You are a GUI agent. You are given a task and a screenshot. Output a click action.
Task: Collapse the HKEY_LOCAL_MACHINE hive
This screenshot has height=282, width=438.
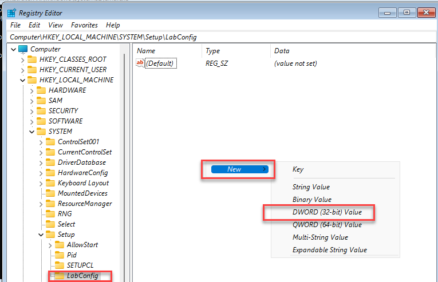pyautogui.click(x=22, y=81)
